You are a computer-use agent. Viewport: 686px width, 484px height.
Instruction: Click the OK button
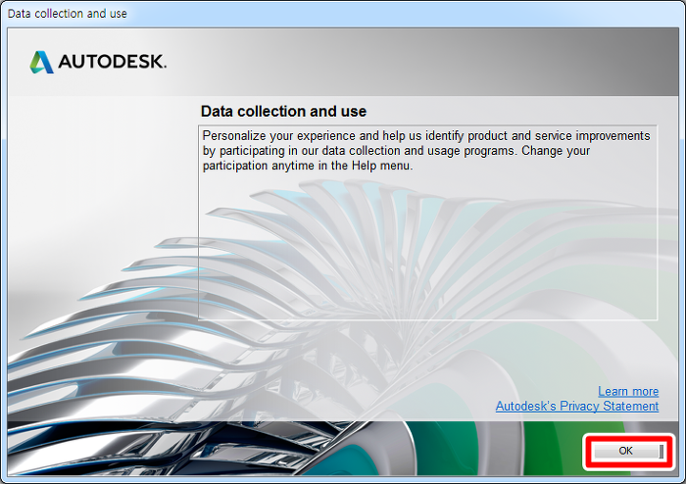628,451
